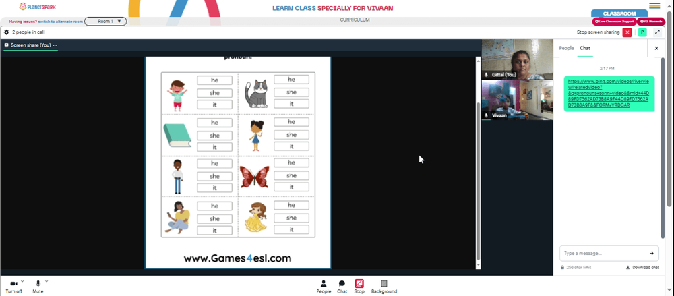Click the screen share icon in the tab header
Image resolution: width=674 pixels, height=296 pixels.
click(x=7, y=45)
